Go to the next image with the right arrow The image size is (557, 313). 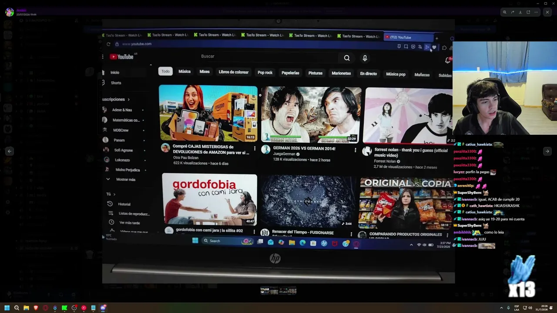click(547, 151)
